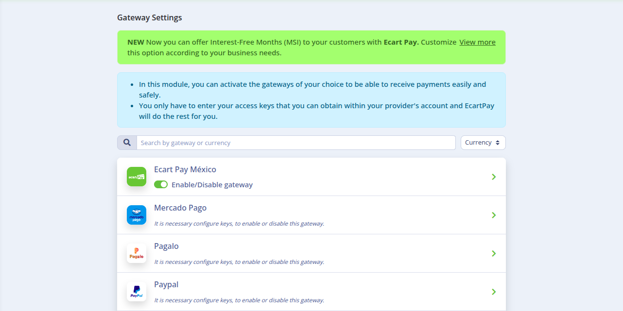Focus the Search by gateway or currency field
This screenshot has height=311, width=623.
tap(296, 143)
